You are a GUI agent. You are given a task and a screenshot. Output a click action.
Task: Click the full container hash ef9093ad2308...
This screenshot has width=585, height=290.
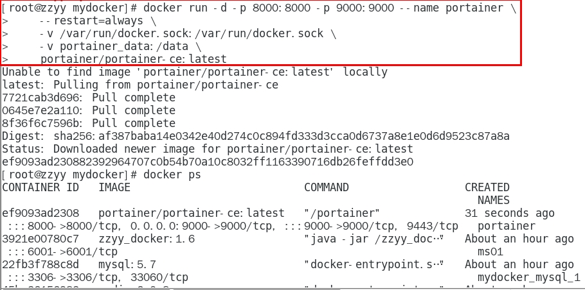208,162
